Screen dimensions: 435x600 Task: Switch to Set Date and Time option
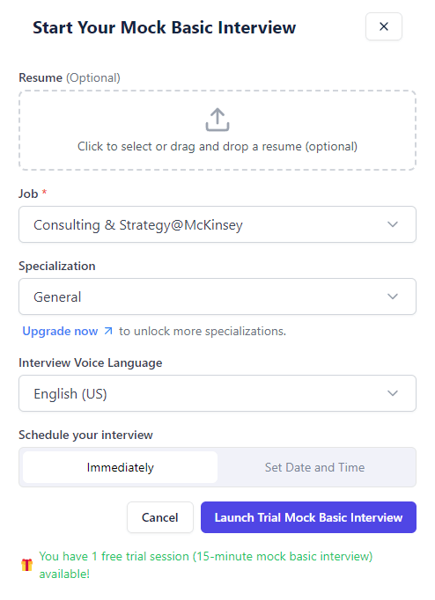[314, 467]
